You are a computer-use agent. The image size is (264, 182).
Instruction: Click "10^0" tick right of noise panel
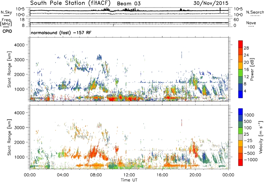pyautogui.click(x=238, y=15)
